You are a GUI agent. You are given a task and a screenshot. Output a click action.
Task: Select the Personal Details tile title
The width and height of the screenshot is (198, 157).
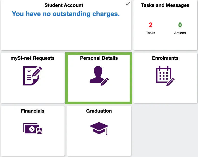99,58
